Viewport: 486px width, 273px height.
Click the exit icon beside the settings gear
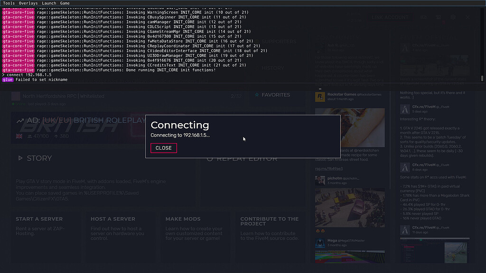pos(467,17)
